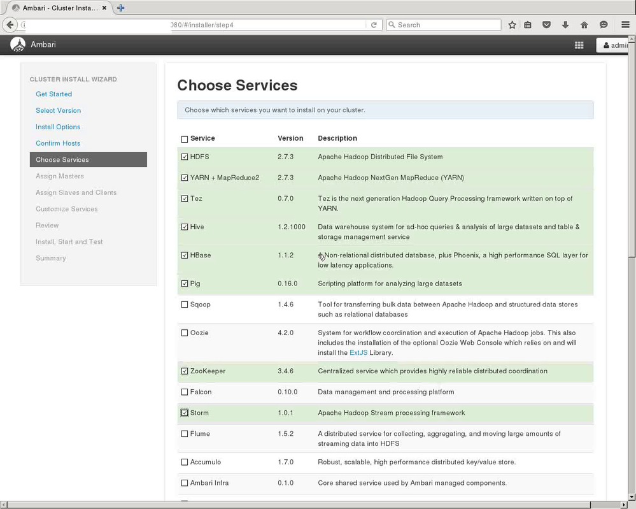Click the chat bubble icon in the toolbar
636x509 pixels.
click(x=603, y=24)
